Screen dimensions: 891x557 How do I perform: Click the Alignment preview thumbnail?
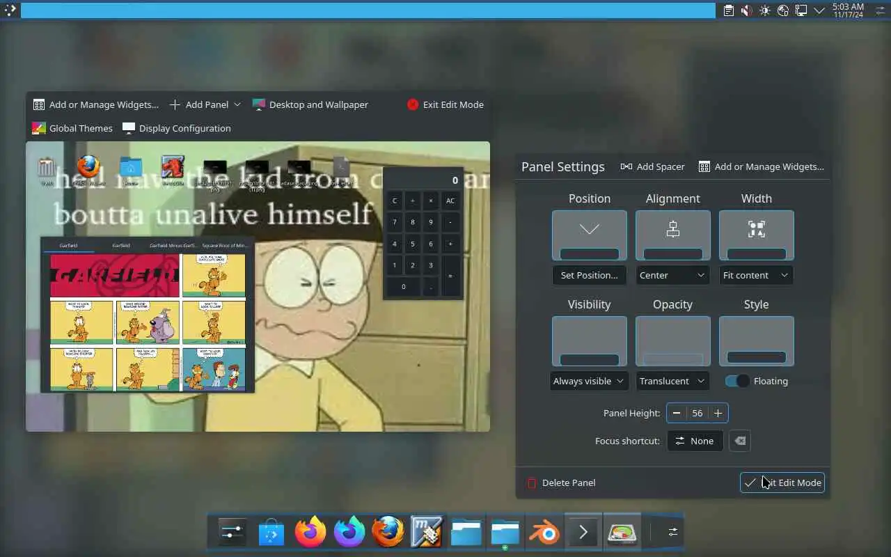[x=672, y=235]
